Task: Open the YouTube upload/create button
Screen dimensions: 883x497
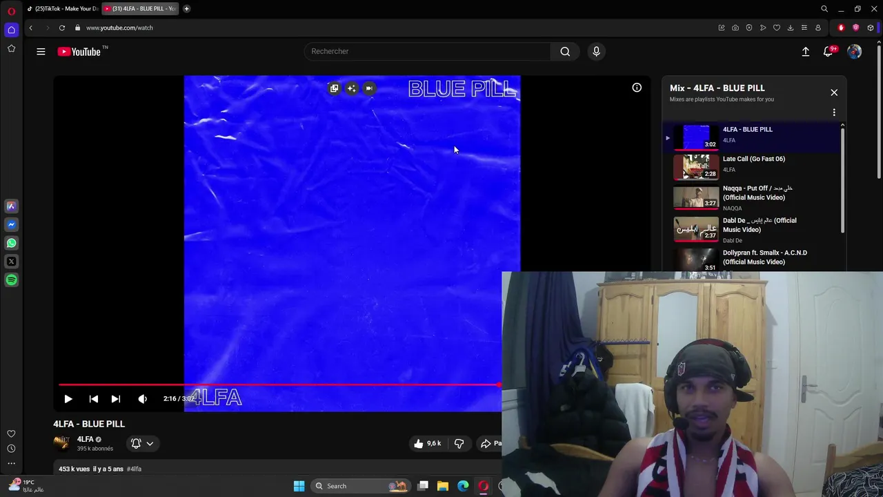Action: point(806,52)
